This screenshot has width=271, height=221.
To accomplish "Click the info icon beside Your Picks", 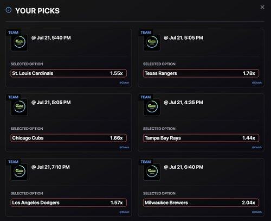I will [x=9, y=10].
